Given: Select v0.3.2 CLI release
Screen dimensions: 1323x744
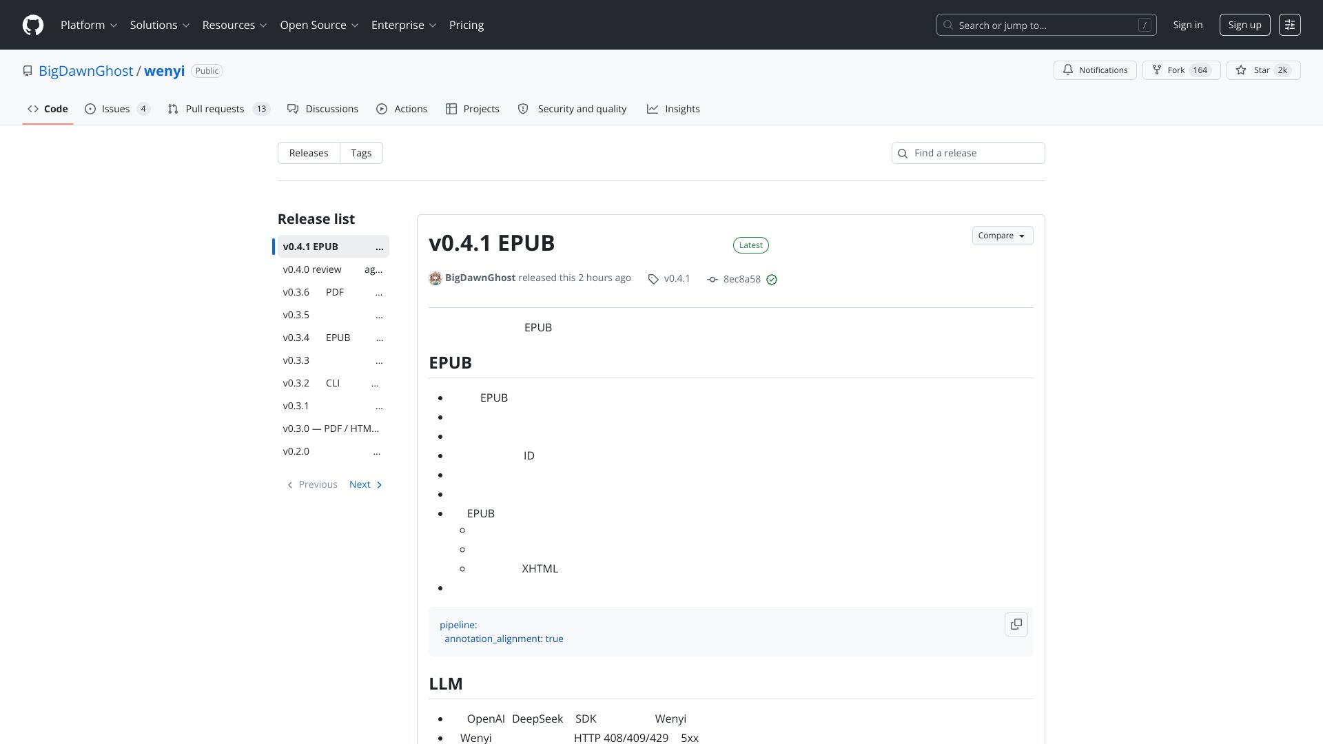Looking at the screenshot, I should [x=334, y=383].
